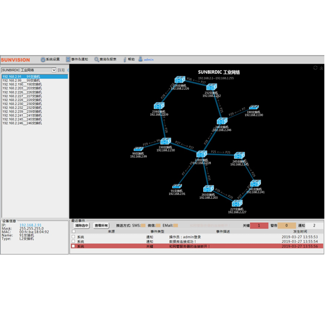Click the EMail push method color indicator
This screenshot has width=326, height=326.
175,225
